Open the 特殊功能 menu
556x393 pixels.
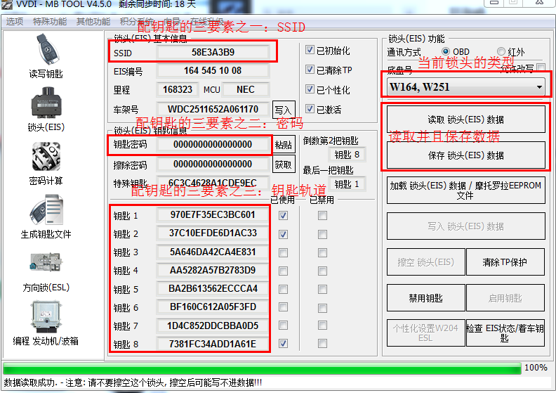tap(50, 21)
